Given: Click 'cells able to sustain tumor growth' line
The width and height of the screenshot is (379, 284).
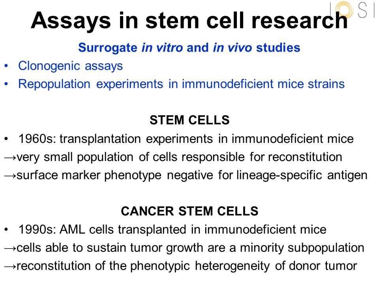Looking at the screenshot, I should click(x=190, y=248).
